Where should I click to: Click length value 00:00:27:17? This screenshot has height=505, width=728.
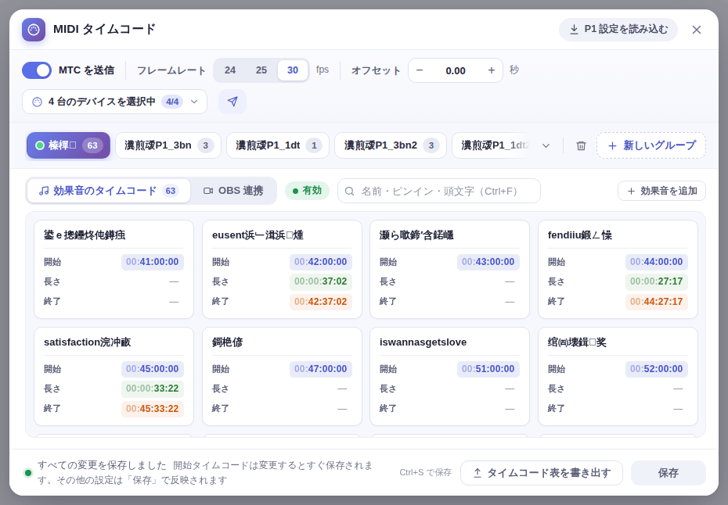[657, 281]
